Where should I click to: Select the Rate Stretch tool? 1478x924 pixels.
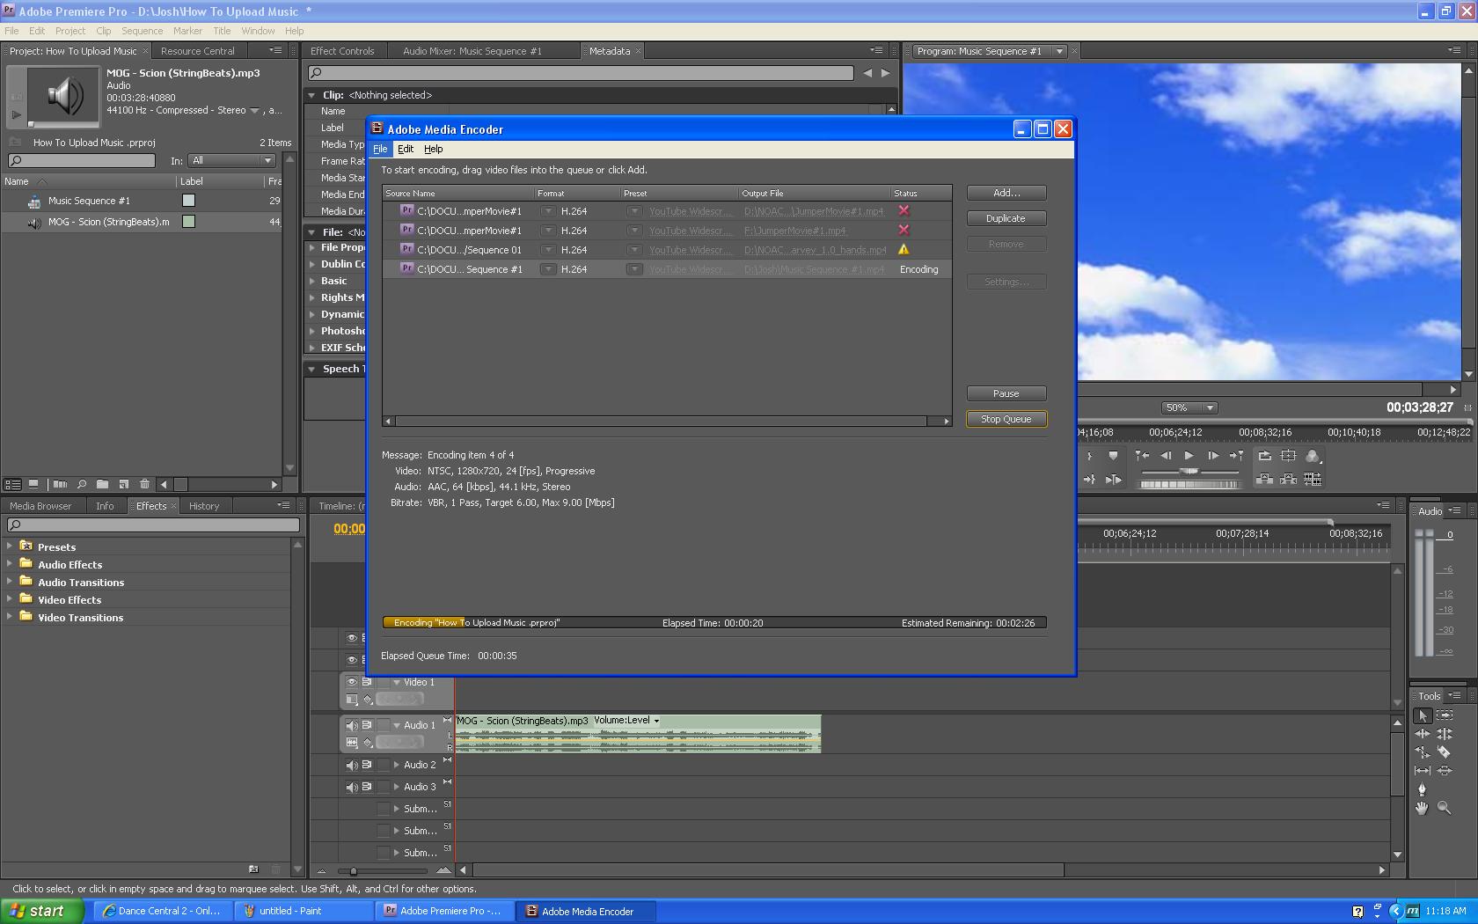1423,752
